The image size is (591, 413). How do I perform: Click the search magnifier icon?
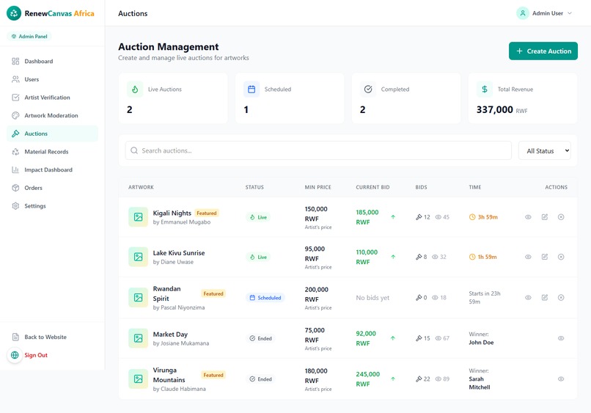133,150
